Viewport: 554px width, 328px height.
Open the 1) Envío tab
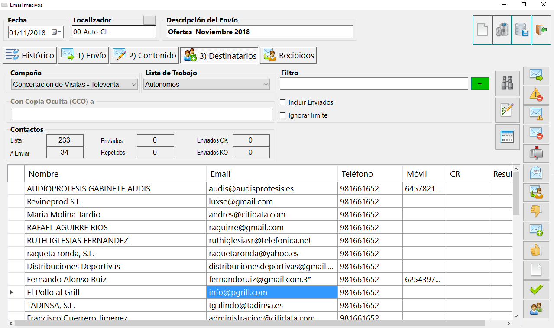coord(84,55)
